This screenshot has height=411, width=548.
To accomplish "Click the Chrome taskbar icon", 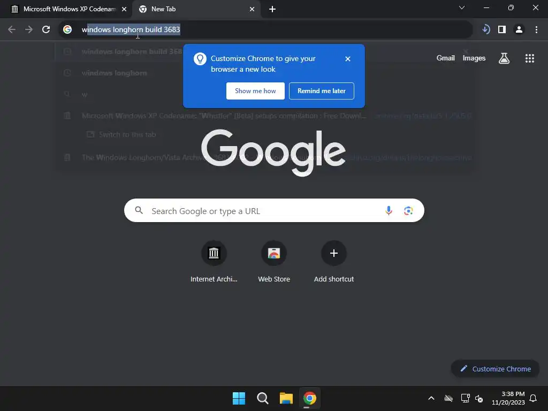I will 310,398.
